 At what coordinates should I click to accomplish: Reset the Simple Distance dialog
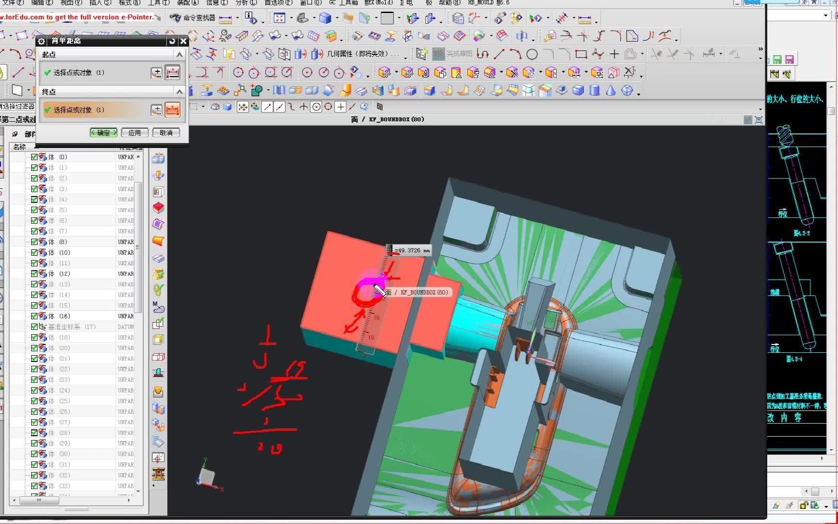(172, 41)
